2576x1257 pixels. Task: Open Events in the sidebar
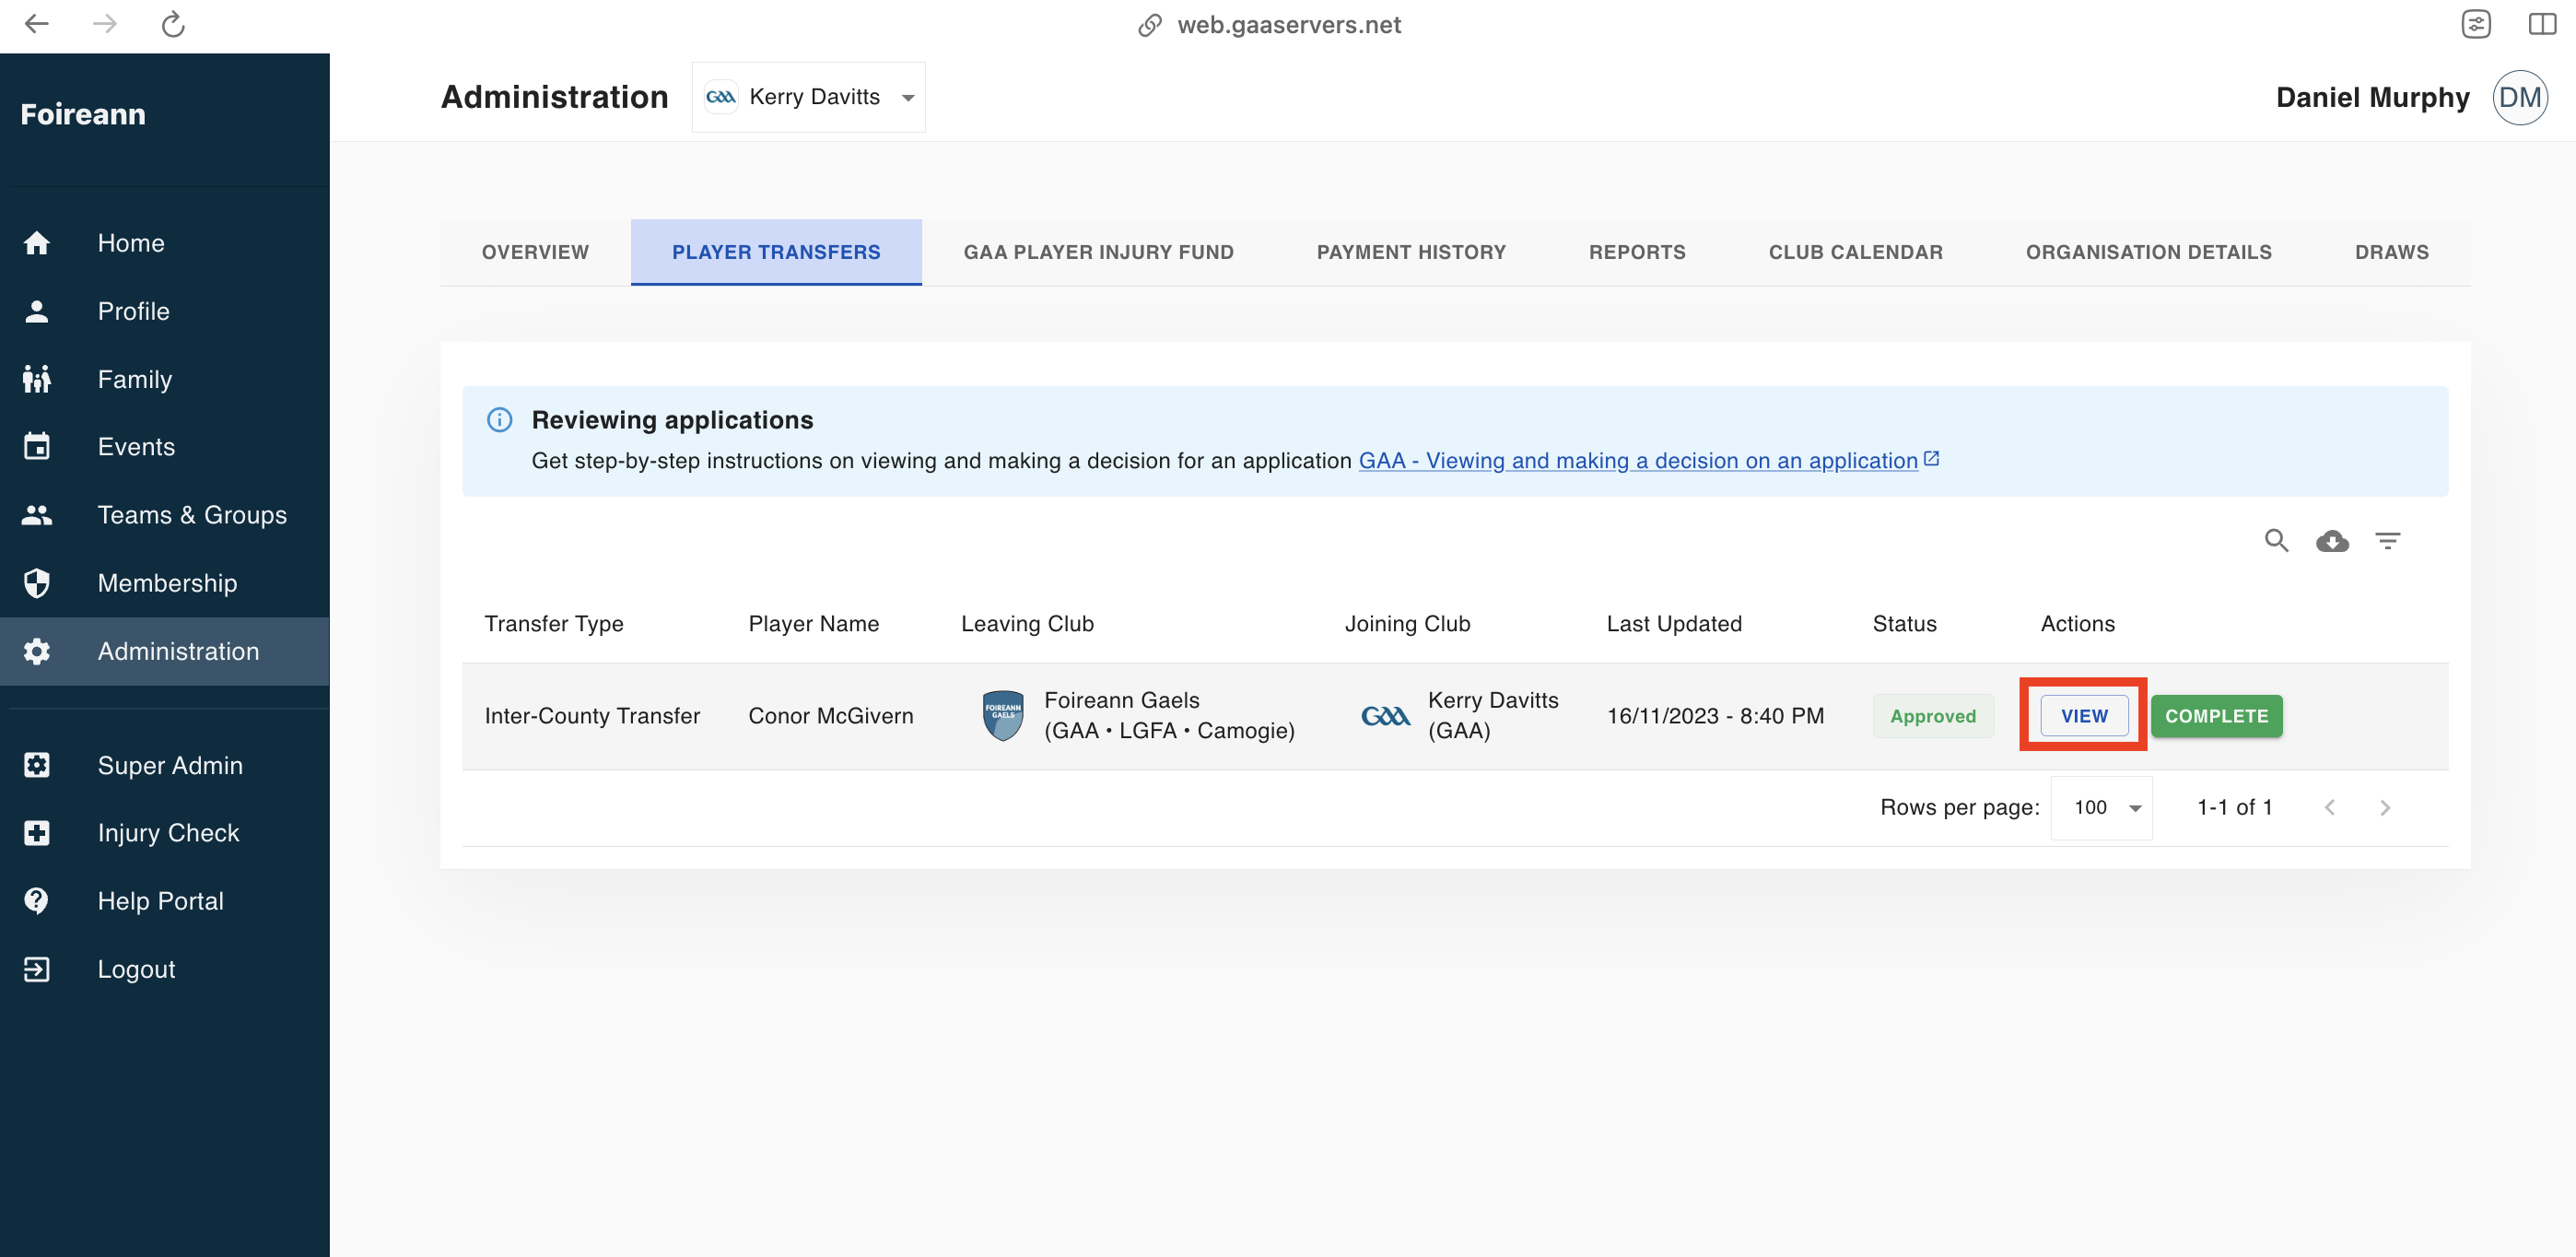(x=164, y=447)
